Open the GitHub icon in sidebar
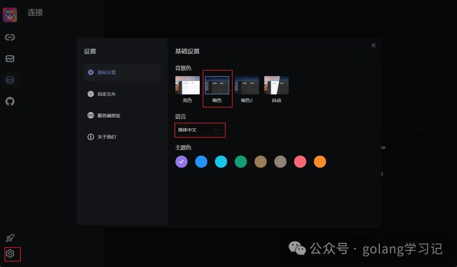457x267 pixels. pyautogui.click(x=10, y=102)
